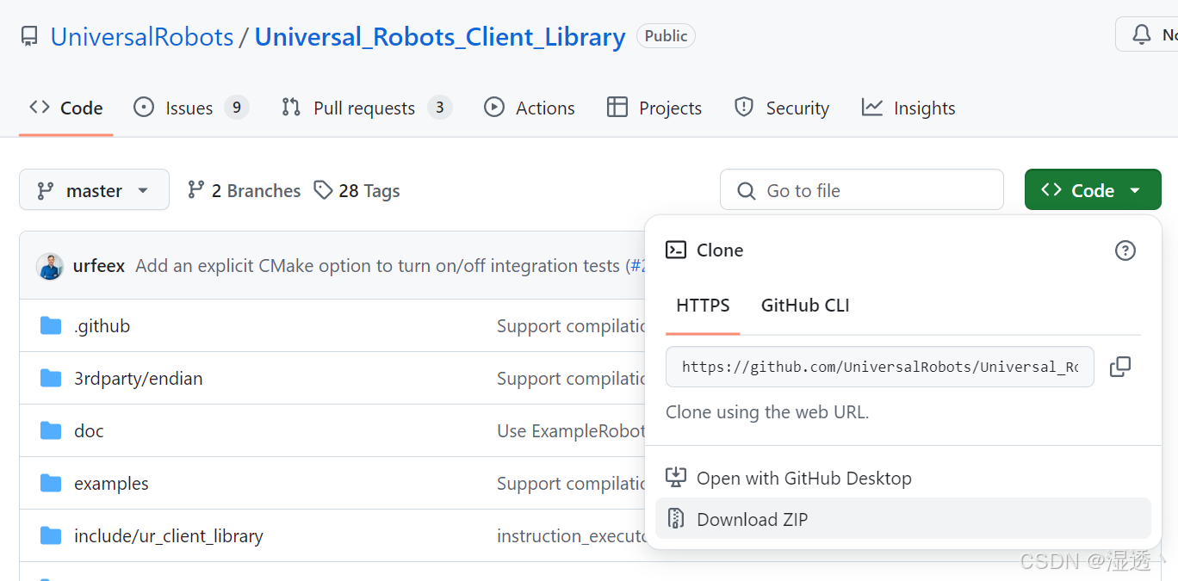The height and width of the screenshot is (581, 1178).
Task: Click the question mark help icon in Clone panel
Action: pos(1125,250)
